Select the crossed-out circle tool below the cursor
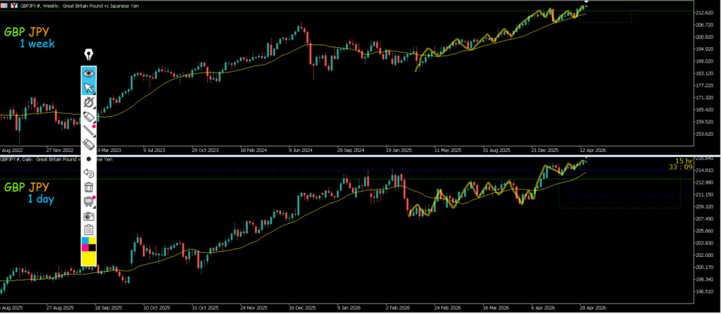 pyautogui.click(x=89, y=102)
